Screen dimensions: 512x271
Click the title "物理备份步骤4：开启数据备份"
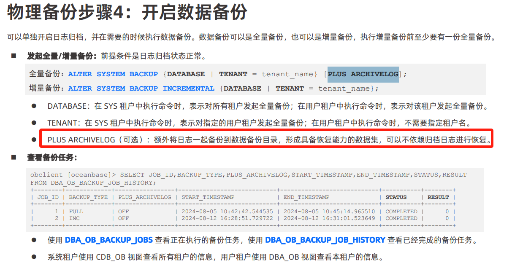click(x=127, y=13)
